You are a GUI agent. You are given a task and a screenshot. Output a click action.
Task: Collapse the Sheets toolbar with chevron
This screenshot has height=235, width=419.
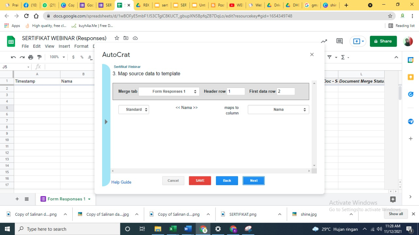pos(396,57)
